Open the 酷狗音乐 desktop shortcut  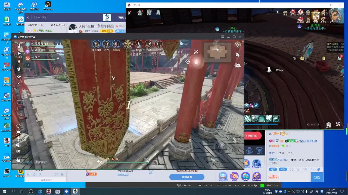pos(34,6)
